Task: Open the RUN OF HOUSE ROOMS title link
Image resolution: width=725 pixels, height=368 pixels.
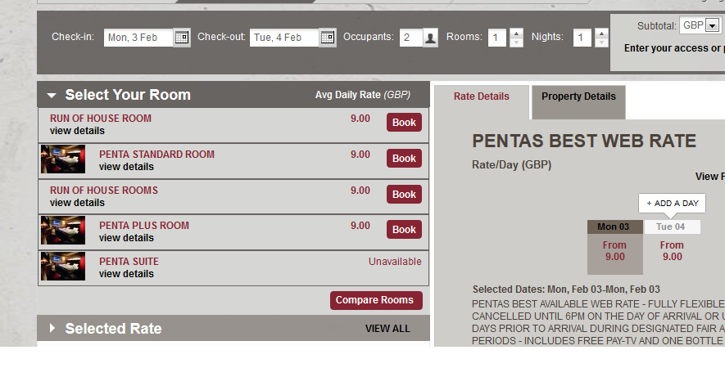Action: (103, 191)
